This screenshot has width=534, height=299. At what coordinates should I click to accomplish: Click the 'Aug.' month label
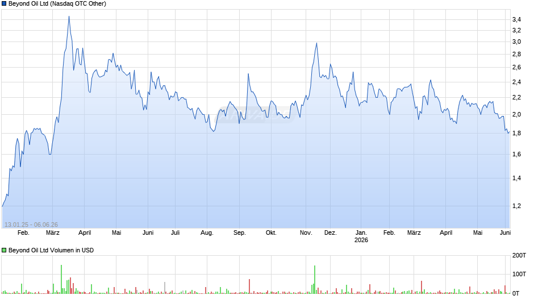click(207, 233)
